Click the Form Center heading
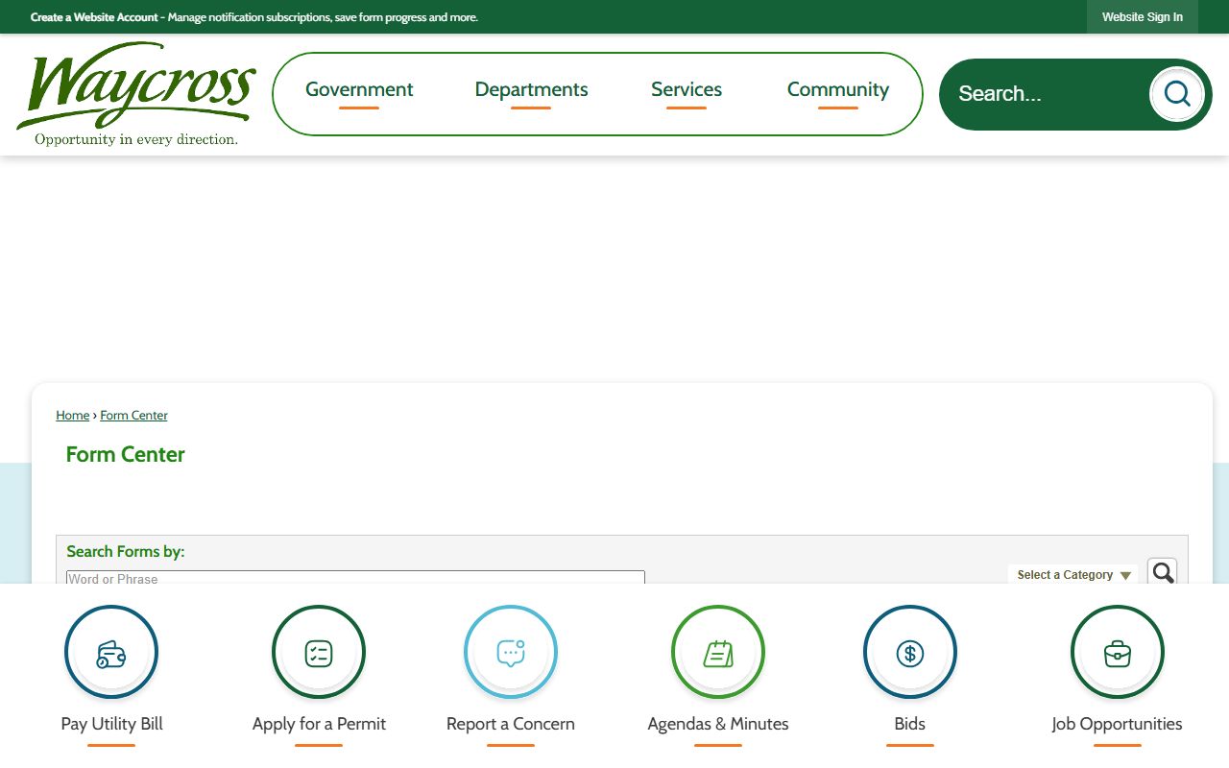Viewport: 1229px width, 768px height. coord(125,455)
